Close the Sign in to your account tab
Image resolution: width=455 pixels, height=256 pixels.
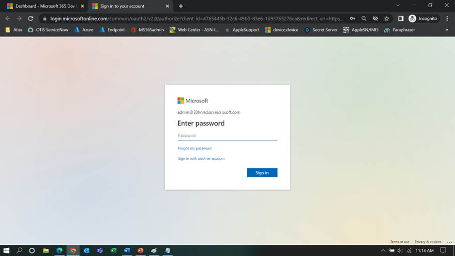tap(167, 6)
